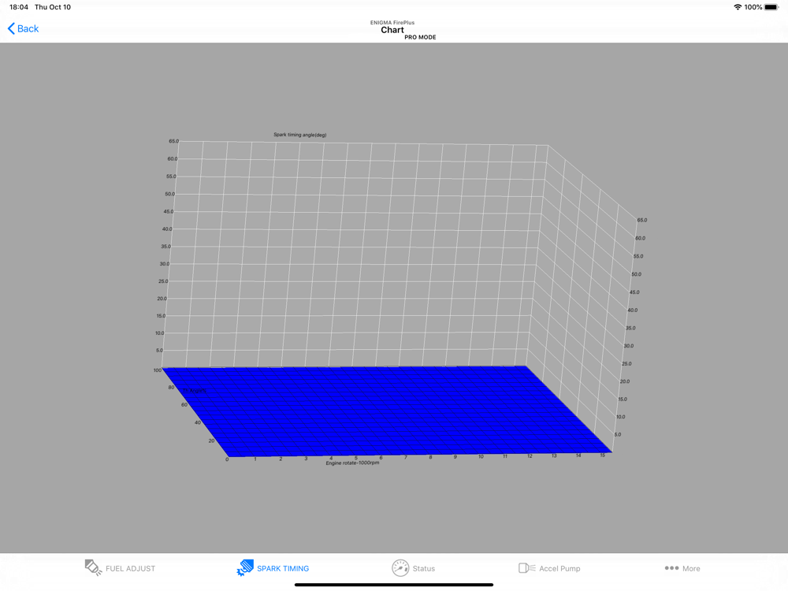Tap the Spark Timing spark plug icon
The width and height of the screenshot is (788, 591).
tap(245, 568)
